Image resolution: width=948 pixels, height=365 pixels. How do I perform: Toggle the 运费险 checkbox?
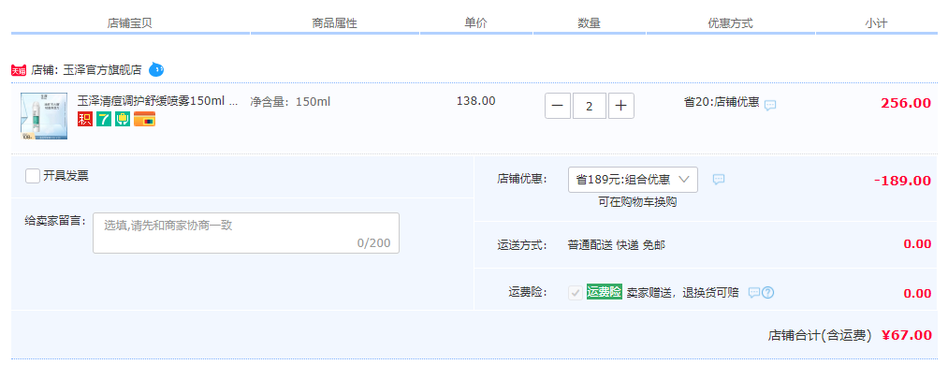coord(576,293)
